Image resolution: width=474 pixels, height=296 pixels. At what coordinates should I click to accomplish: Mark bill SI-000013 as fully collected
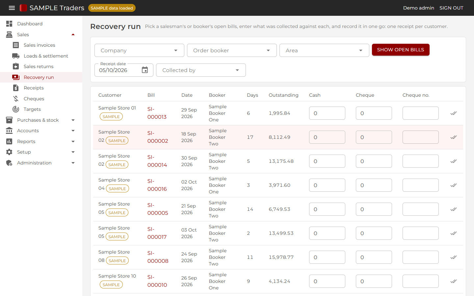click(x=454, y=113)
